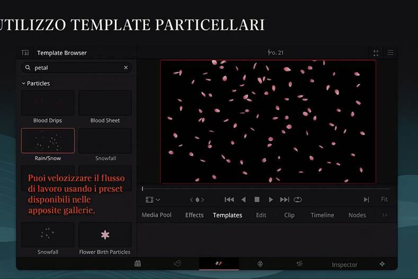Switch to the Templates tab

[227, 215]
